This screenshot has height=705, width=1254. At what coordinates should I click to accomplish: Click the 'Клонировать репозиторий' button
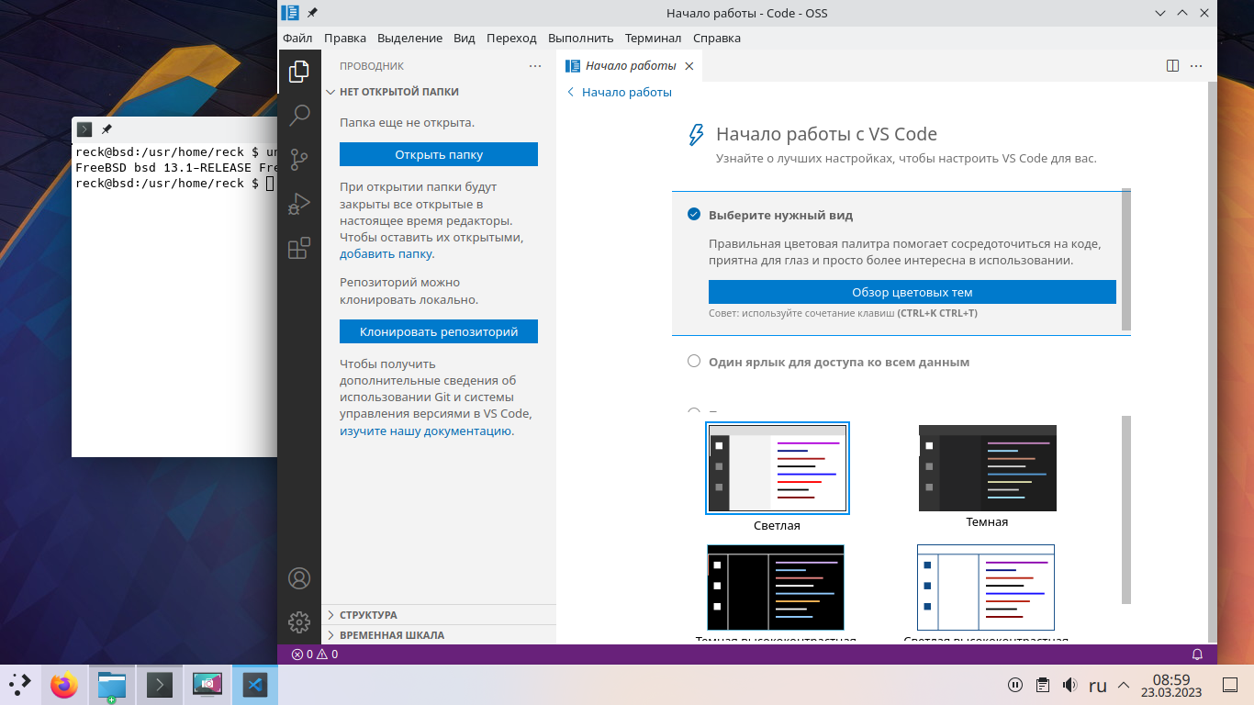pyautogui.click(x=439, y=331)
